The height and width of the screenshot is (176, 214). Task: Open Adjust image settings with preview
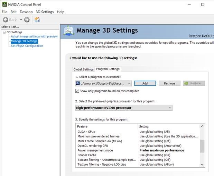(34, 36)
